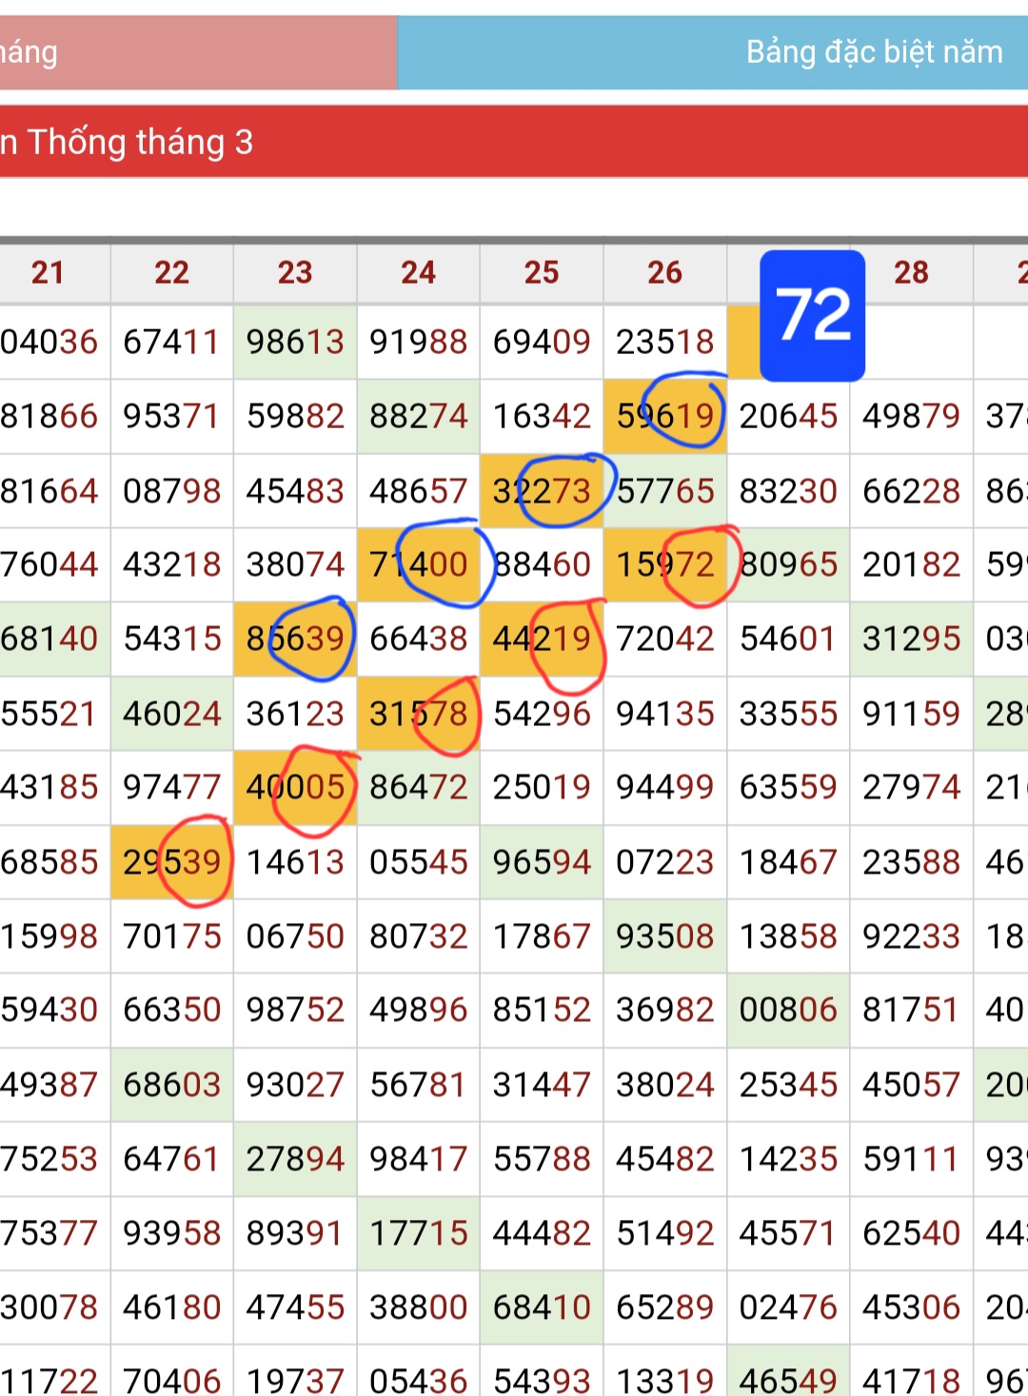
Task: Click the green cell 68603
Action: (172, 1085)
